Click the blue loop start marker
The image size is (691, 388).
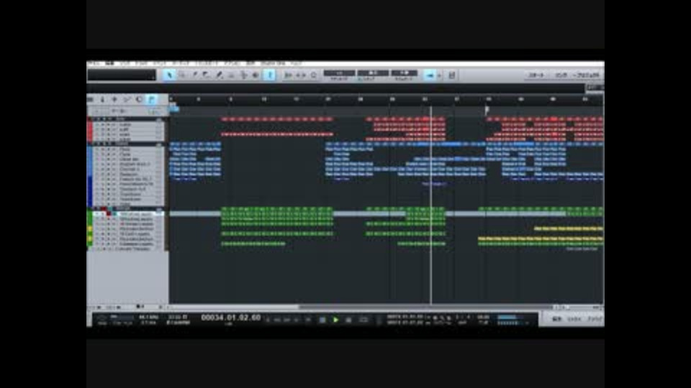pos(173,108)
